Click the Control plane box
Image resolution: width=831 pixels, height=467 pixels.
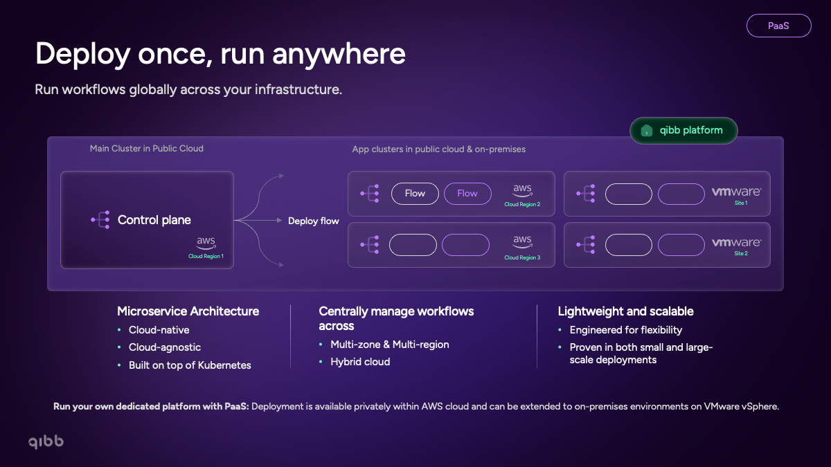pyautogui.click(x=147, y=220)
